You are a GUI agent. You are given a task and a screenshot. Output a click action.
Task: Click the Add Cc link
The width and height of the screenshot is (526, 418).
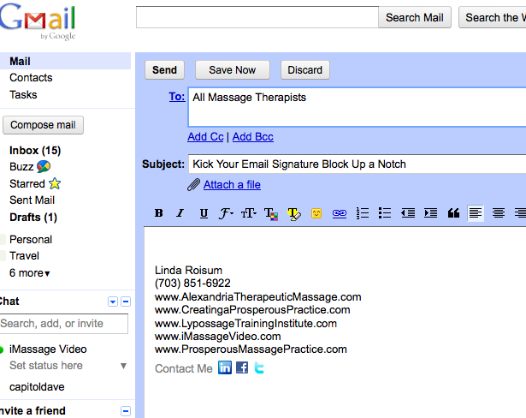pyautogui.click(x=205, y=137)
